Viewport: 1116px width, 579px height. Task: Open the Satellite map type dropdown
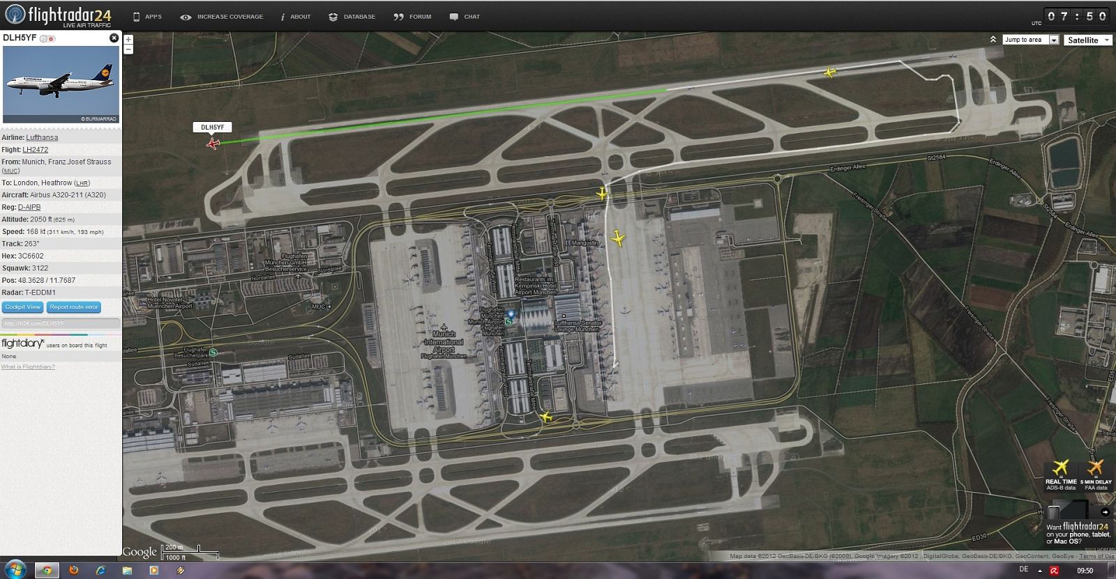point(1087,40)
